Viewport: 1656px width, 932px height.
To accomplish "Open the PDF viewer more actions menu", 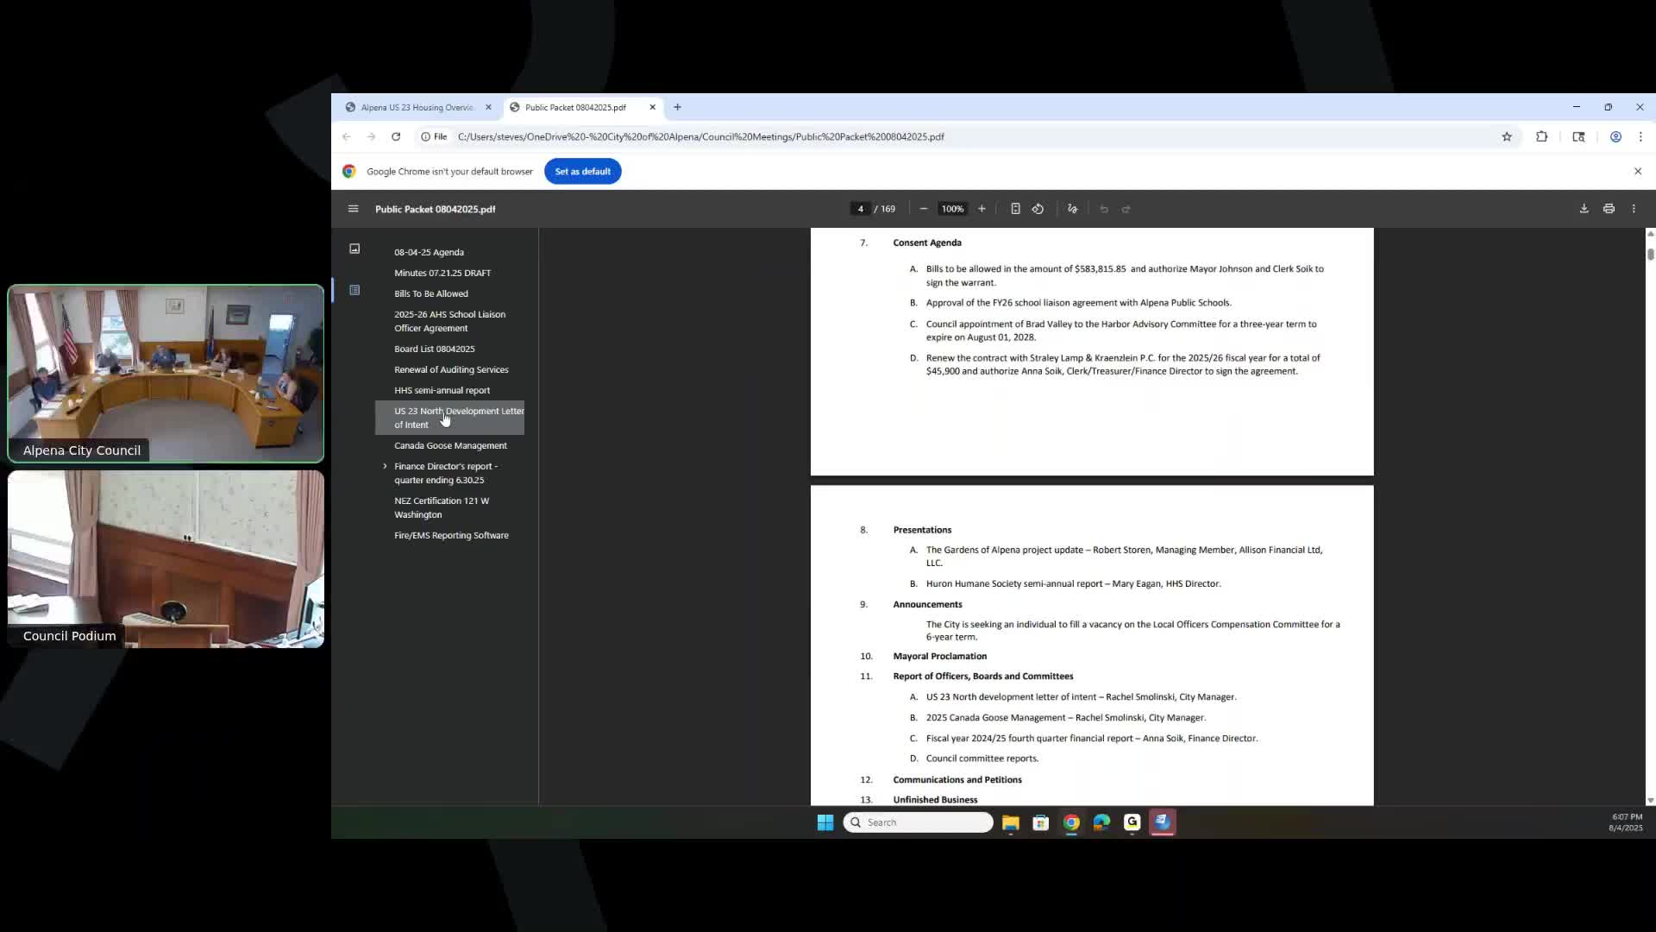I will (1634, 209).
